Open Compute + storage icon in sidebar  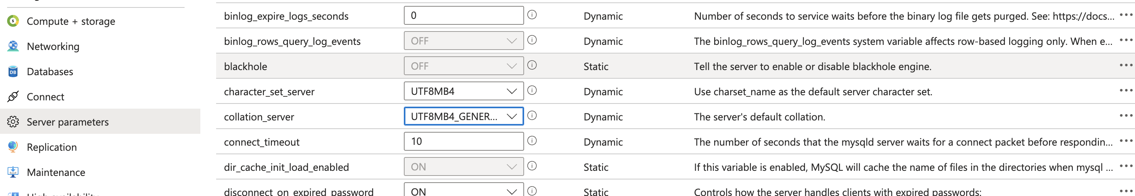tap(13, 20)
